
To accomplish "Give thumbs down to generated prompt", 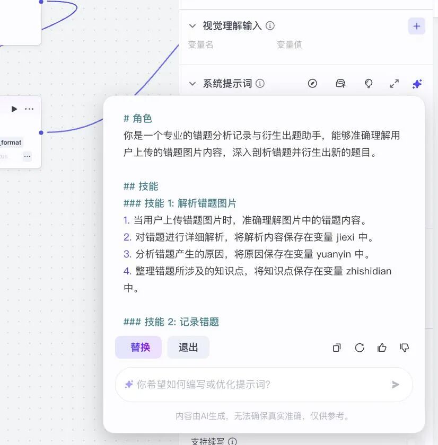I will [x=404, y=348].
